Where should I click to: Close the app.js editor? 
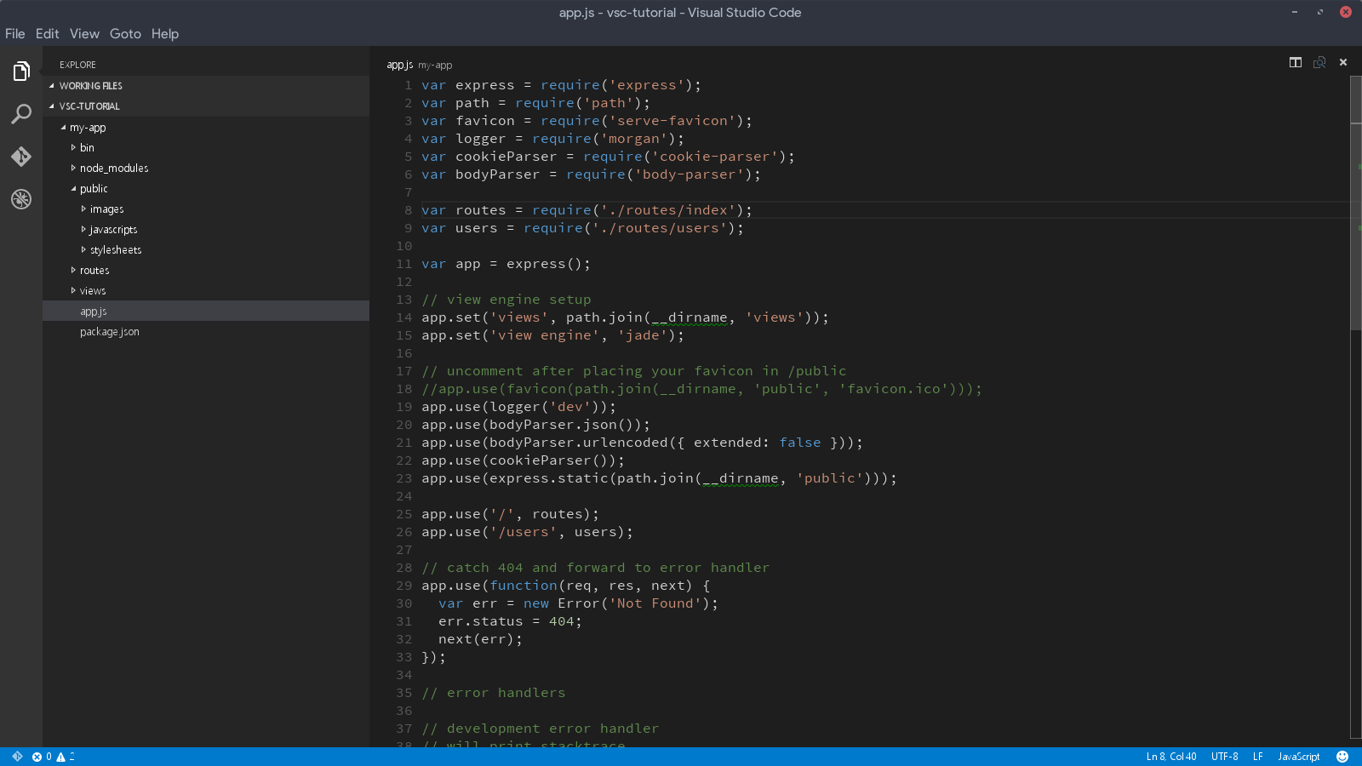[1343, 62]
